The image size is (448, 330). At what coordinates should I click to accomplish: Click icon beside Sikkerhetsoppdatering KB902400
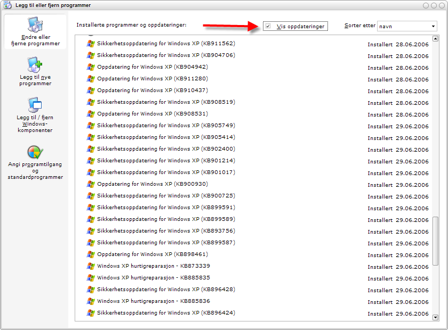(91, 149)
